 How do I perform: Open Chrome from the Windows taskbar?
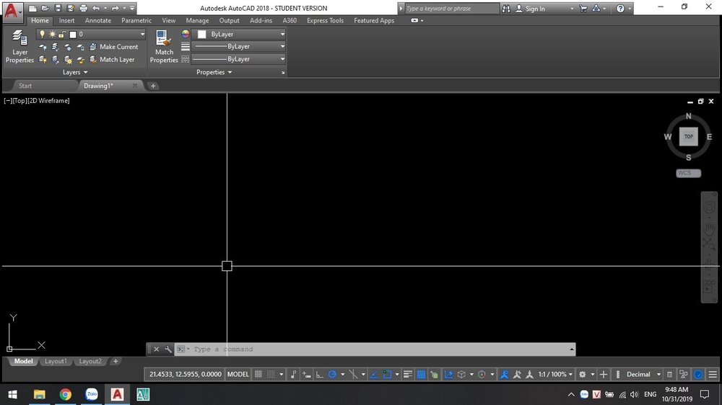coord(65,394)
